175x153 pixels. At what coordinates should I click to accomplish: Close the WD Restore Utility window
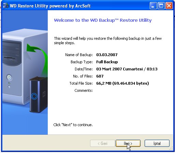point(169,6)
